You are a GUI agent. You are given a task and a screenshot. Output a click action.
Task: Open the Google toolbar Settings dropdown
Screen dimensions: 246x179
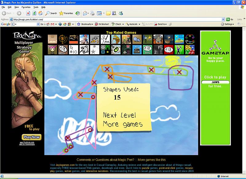coord(228,24)
